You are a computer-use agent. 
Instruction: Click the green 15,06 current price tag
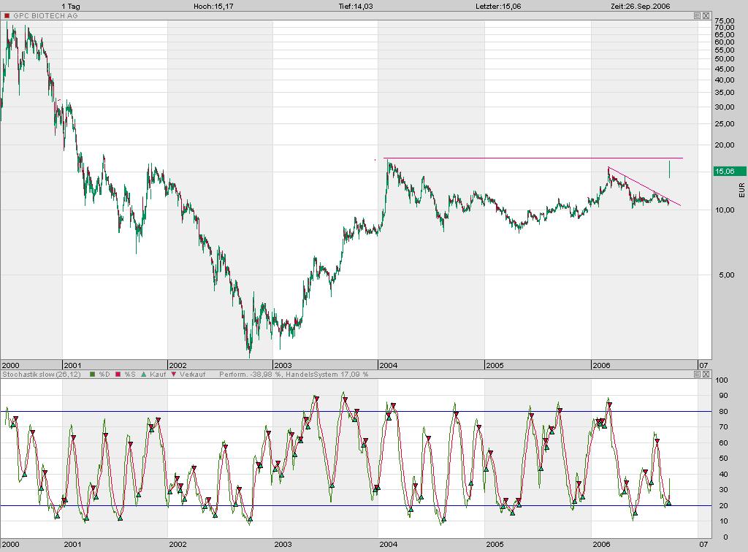coord(730,171)
